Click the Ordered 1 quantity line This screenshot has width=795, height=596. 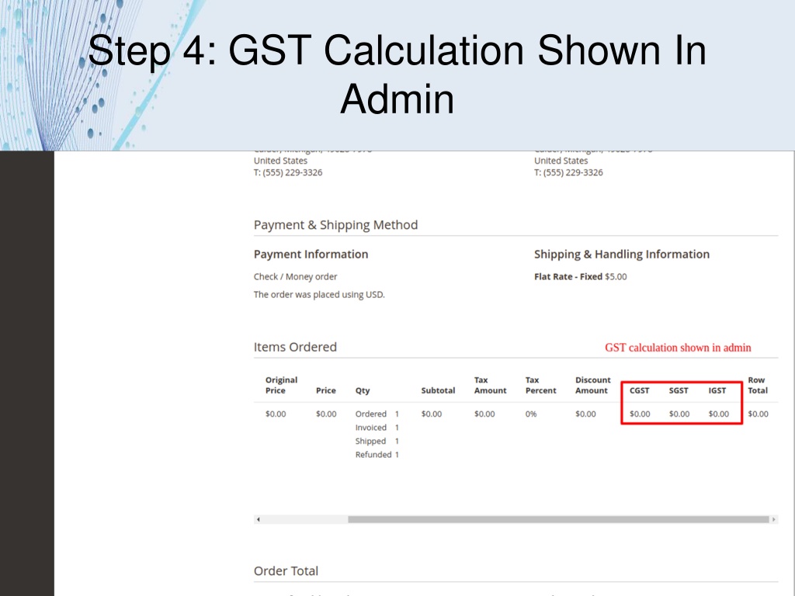coord(377,414)
